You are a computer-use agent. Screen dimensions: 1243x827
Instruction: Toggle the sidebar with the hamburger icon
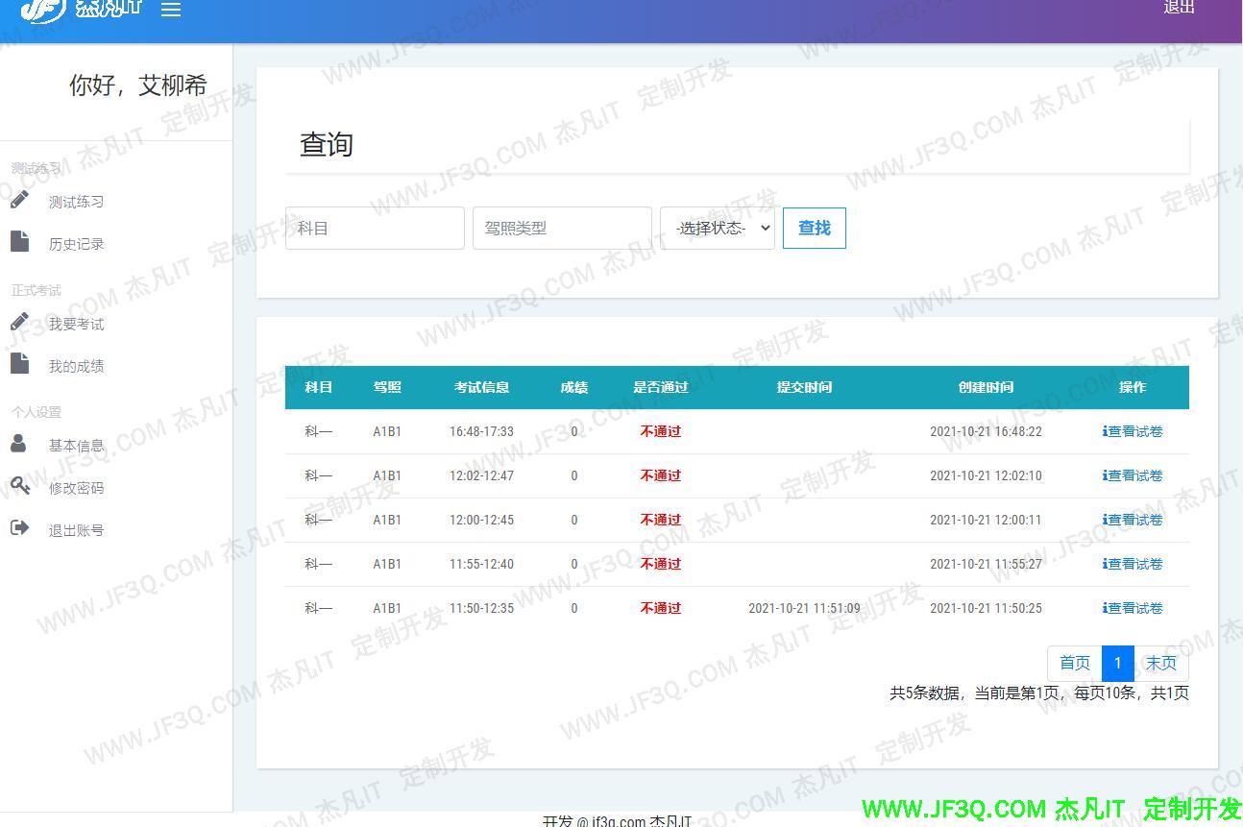click(171, 12)
